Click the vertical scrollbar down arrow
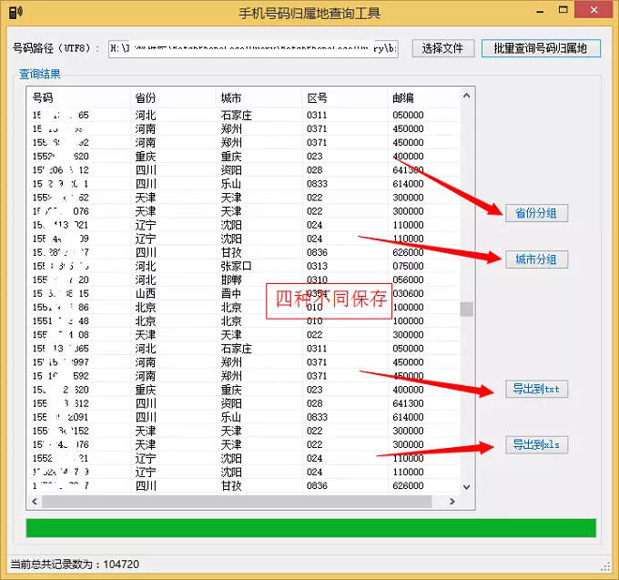This screenshot has height=580, width=619. click(467, 487)
